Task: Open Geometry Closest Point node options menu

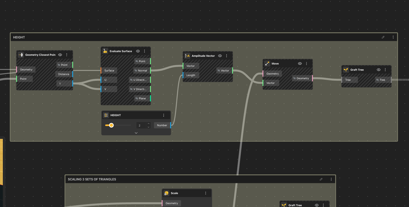Action: [67, 55]
